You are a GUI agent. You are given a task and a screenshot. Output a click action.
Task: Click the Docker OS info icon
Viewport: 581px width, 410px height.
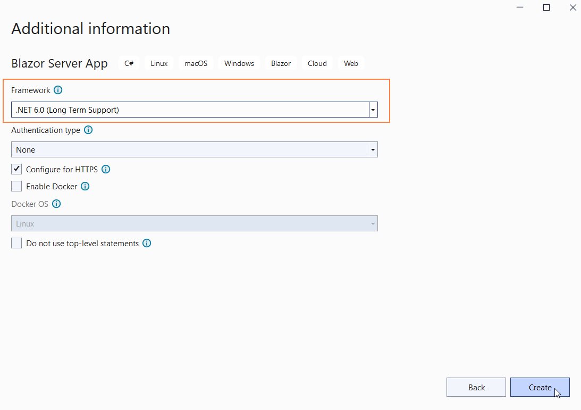click(x=57, y=204)
